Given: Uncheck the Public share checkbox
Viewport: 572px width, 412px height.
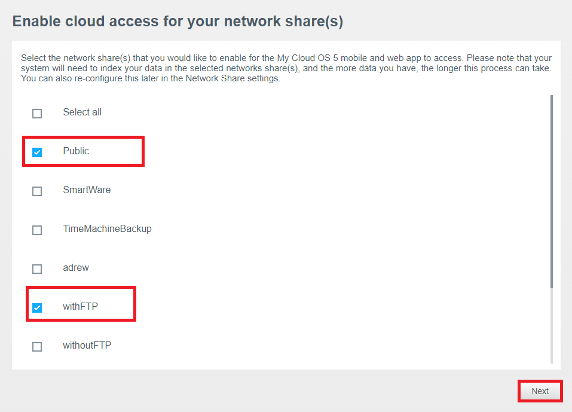Looking at the screenshot, I should [37, 152].
